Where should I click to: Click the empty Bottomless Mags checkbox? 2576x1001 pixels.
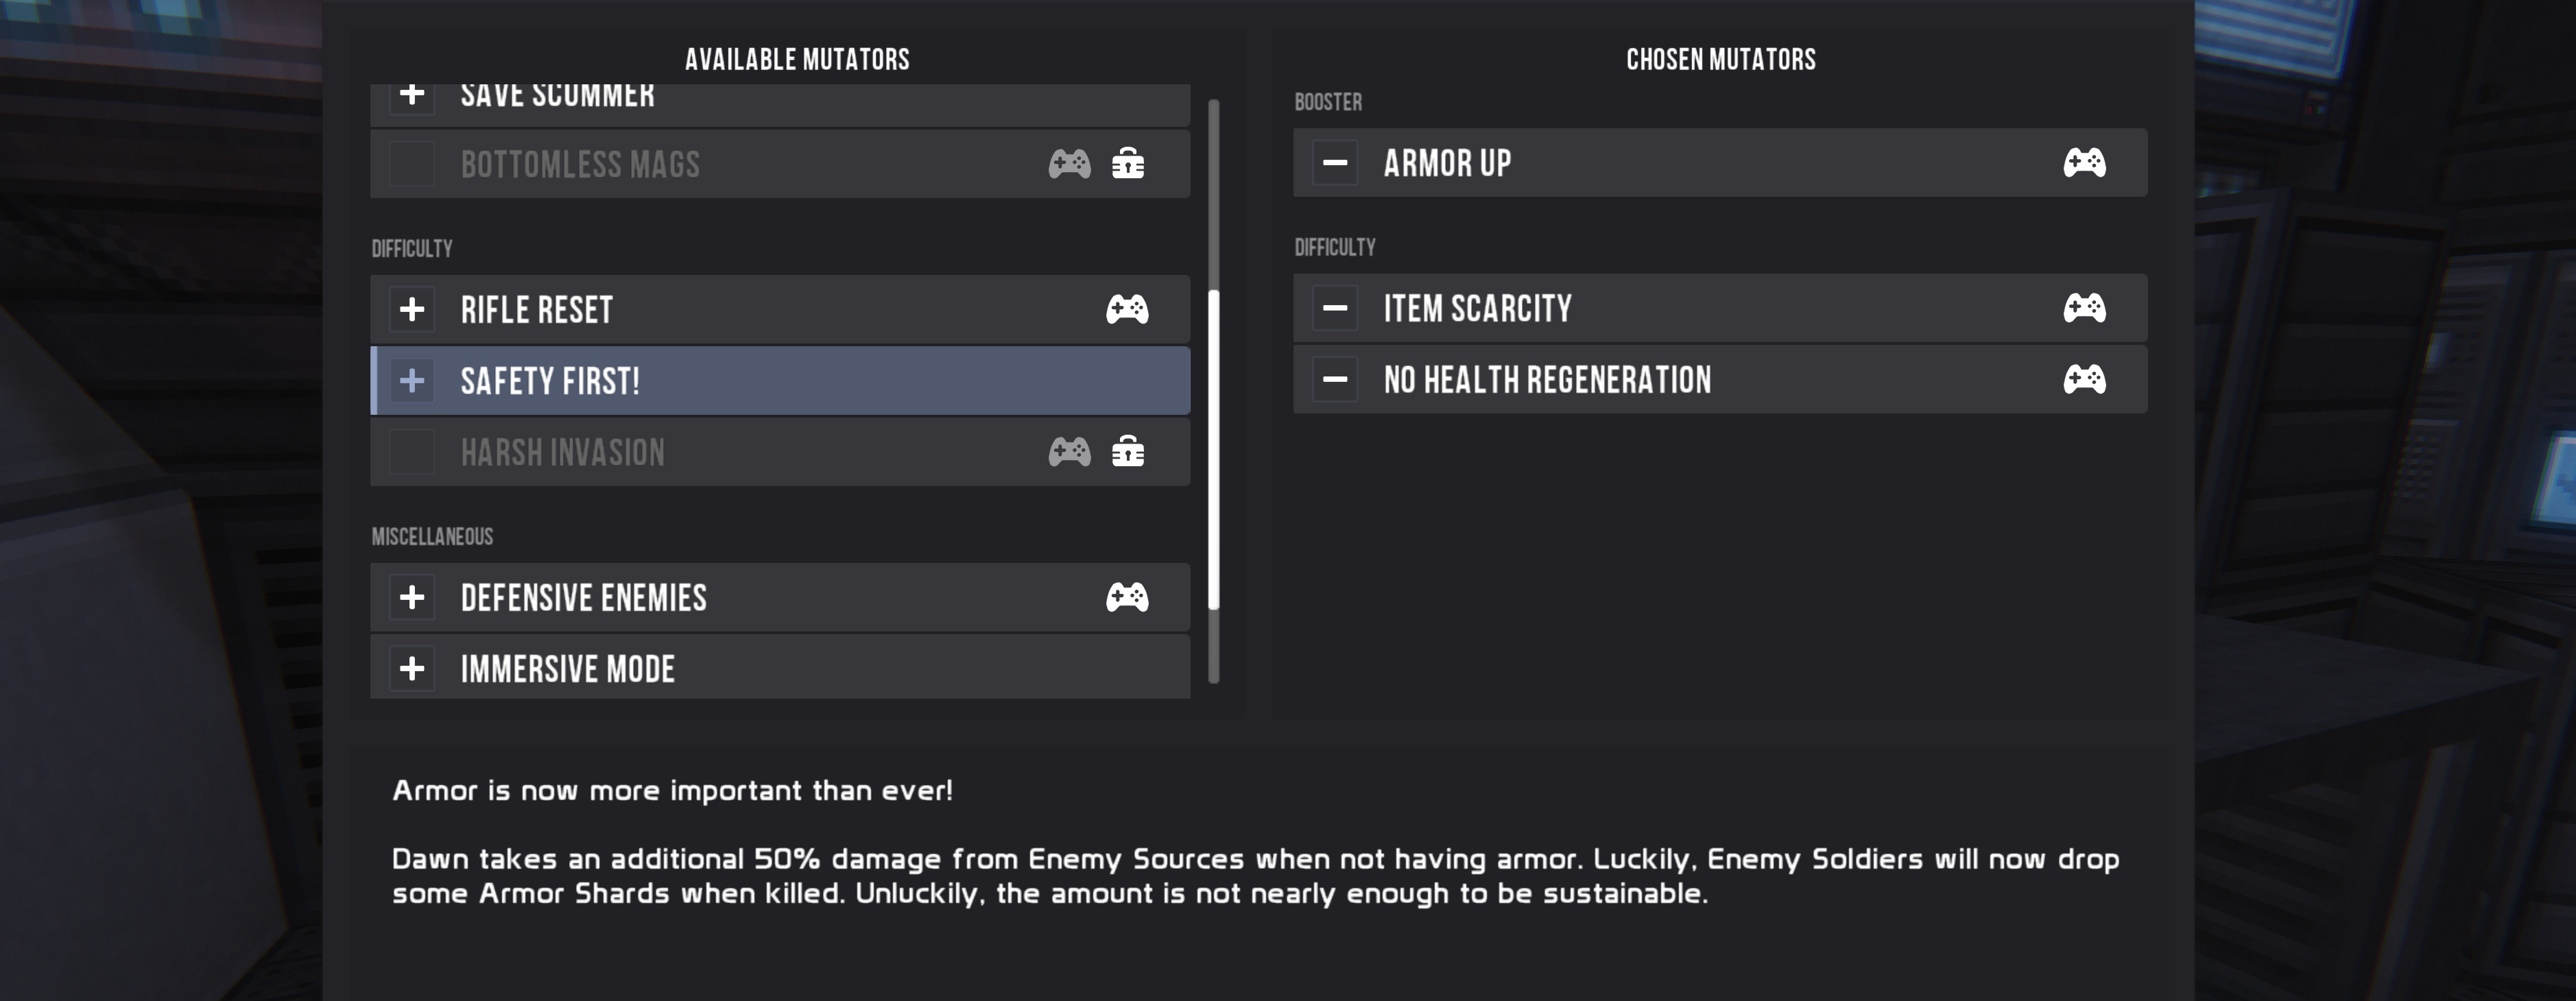pos(412,163)
